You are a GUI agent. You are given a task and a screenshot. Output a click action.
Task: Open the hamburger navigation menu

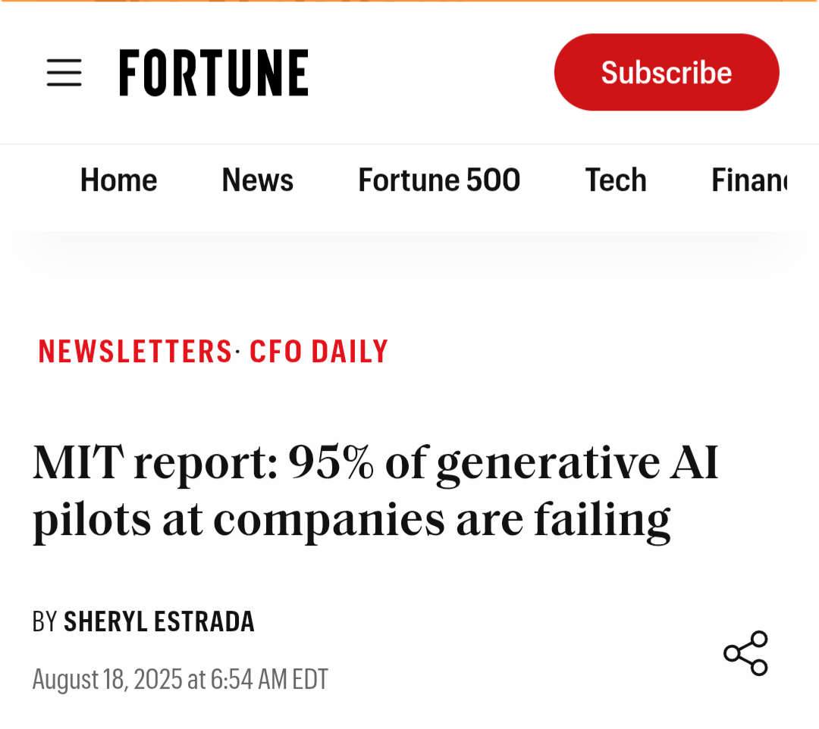tap(64, 73)
